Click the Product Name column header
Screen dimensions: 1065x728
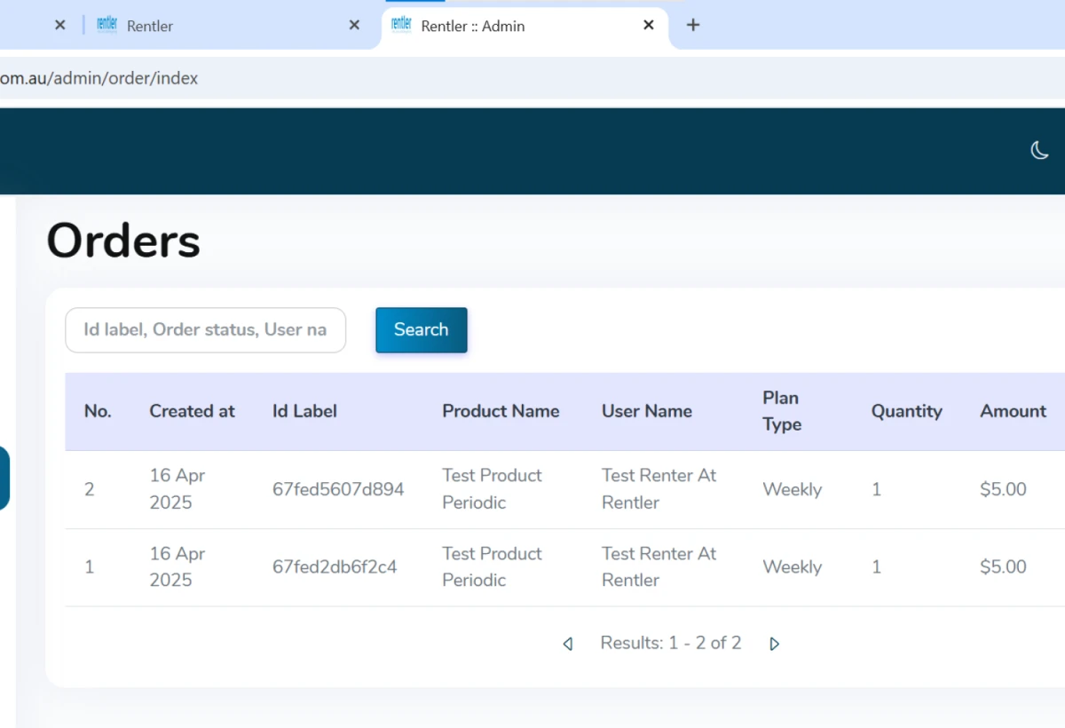pyautogui.click(x=501, y=411)
